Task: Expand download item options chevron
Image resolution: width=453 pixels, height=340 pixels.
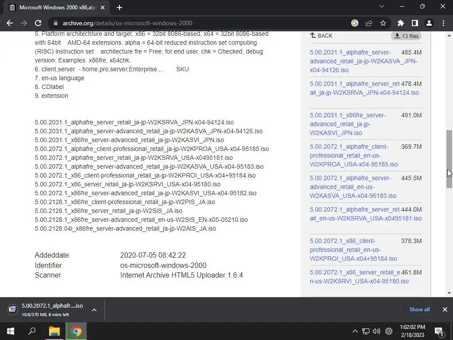Action: pos(94,309)
